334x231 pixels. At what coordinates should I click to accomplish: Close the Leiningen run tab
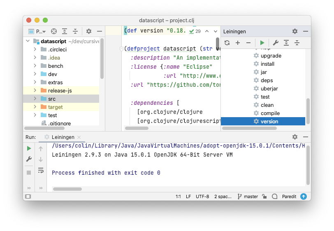click(79, 137)
